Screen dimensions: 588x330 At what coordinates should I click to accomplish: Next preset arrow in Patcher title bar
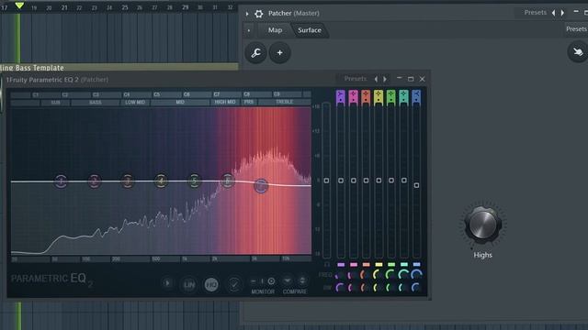click(562, 13)
